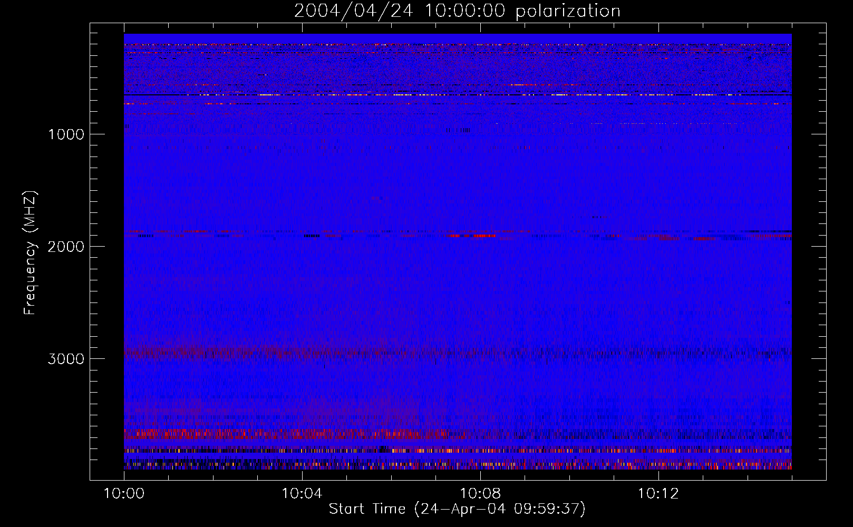Viewport: 853px width, 527px height.
Task: Click the 10:08 time tick label
Action: (480, 493)
